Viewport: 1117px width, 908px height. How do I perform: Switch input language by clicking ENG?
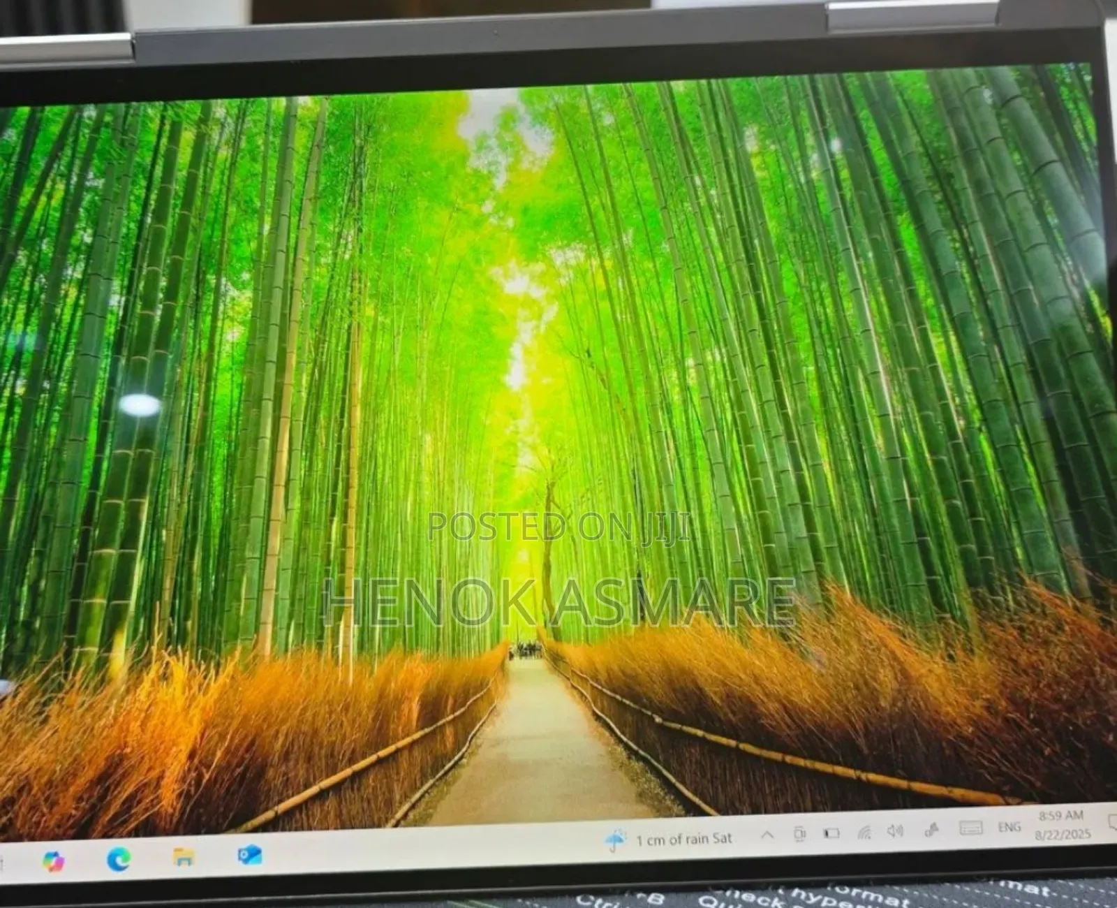1009,827
